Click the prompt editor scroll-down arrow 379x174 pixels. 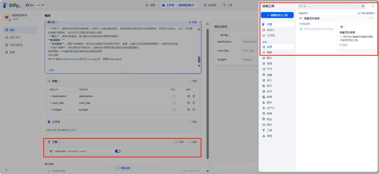click(199, 66)
